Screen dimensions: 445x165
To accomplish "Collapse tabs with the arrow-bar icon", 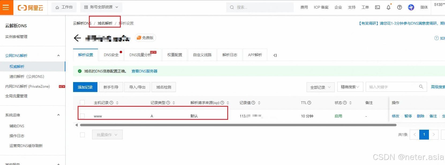I will [x=275, y=55].
